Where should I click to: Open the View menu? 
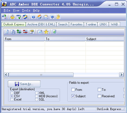point(16,11)
